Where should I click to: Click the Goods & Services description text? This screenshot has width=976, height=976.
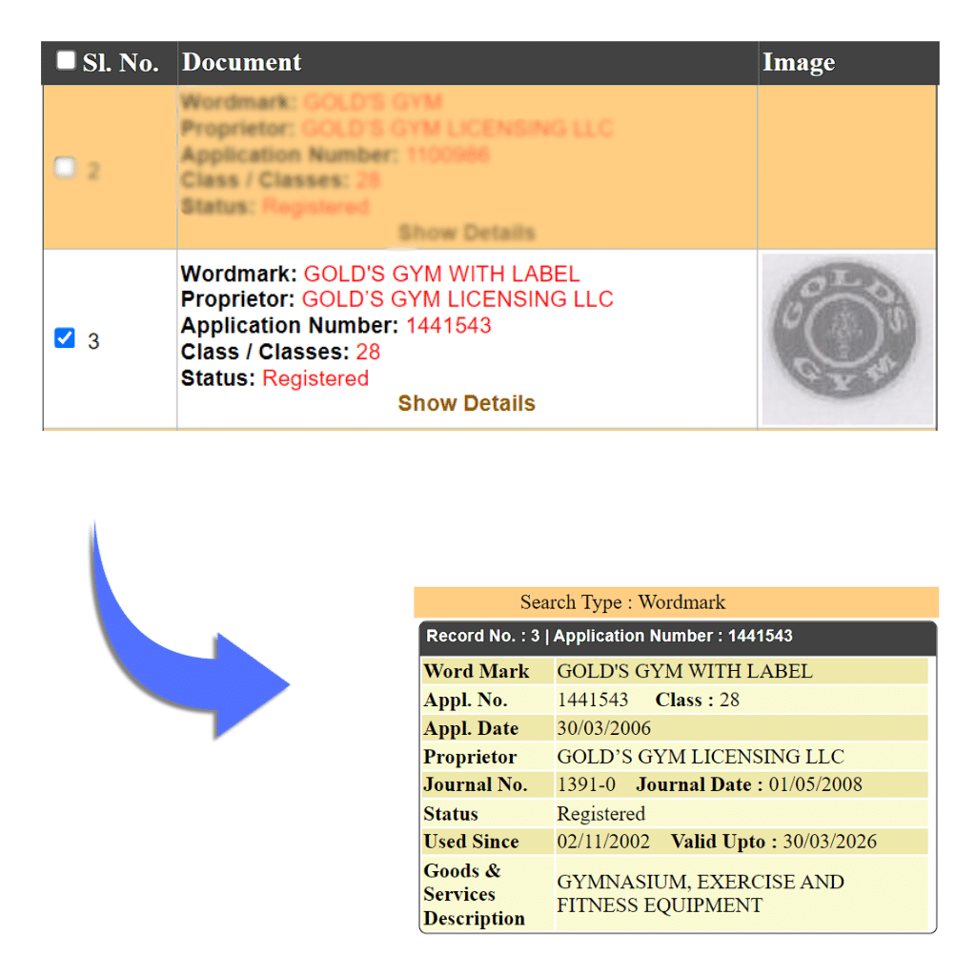[700, 894]
